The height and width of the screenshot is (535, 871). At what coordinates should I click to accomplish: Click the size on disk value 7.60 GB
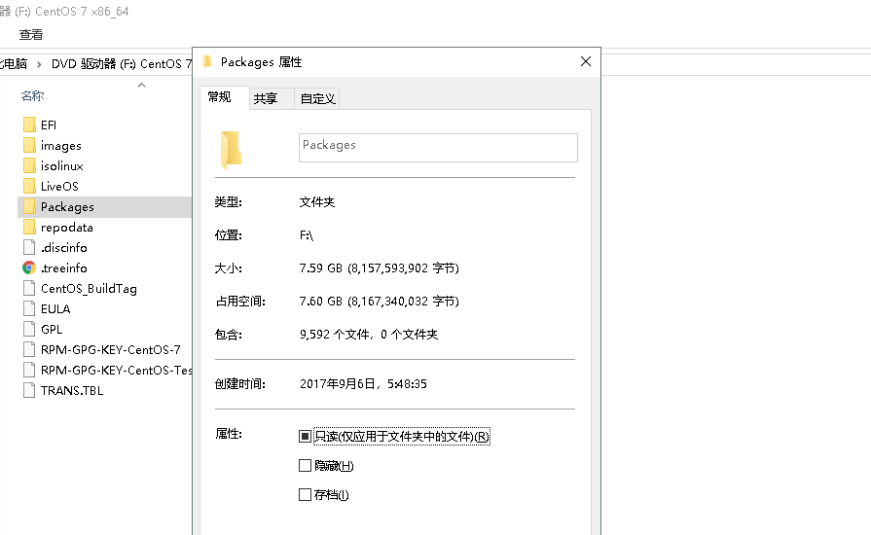pos(380,301)
